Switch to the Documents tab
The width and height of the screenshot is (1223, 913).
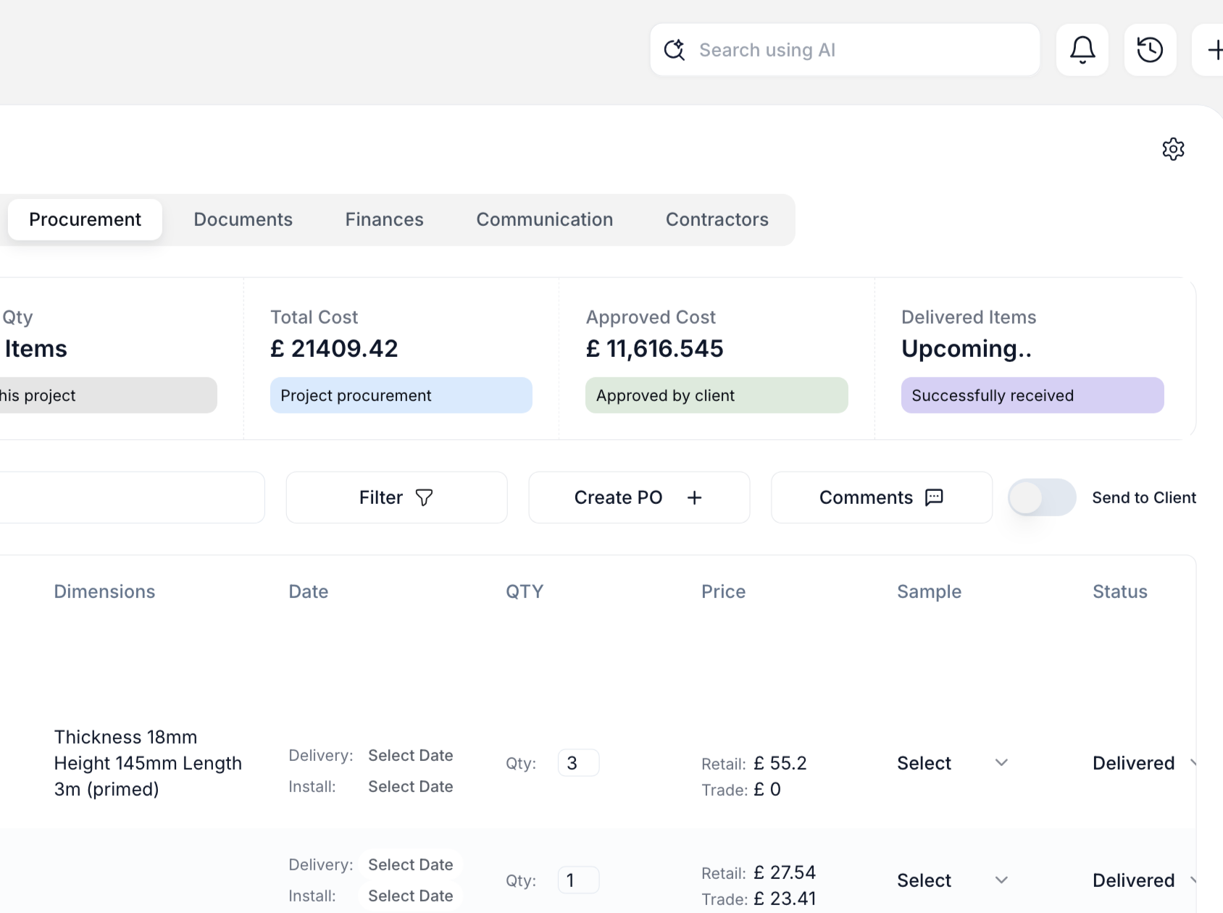pyautogui.click(x=243, y=219)
